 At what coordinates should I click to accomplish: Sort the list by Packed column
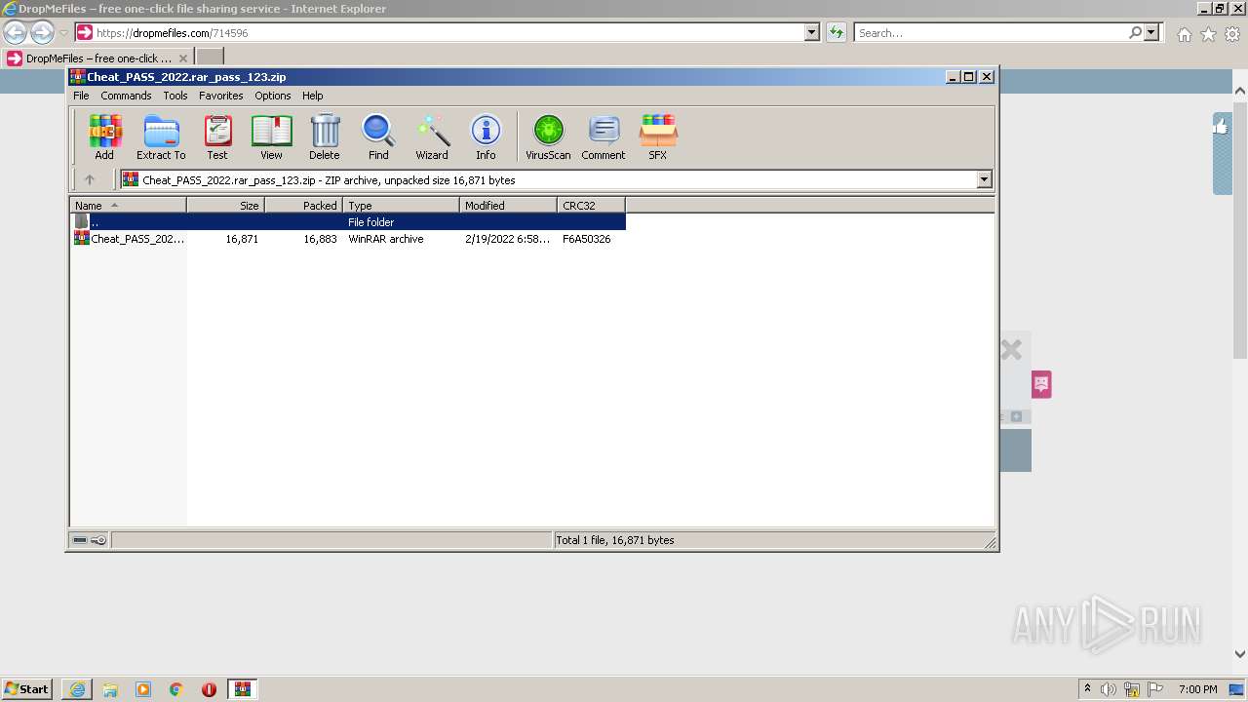303,205
